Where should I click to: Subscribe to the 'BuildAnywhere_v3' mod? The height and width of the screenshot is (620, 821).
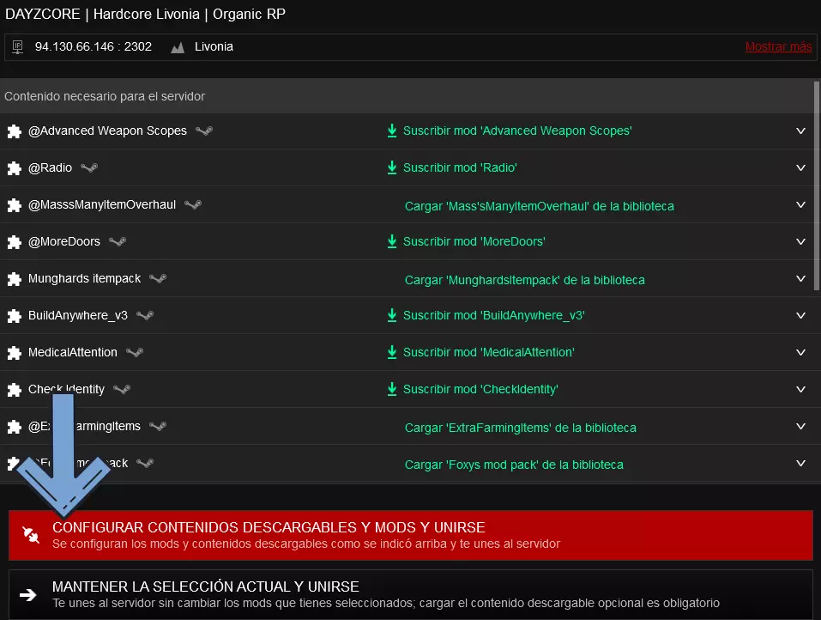(494, 315)
